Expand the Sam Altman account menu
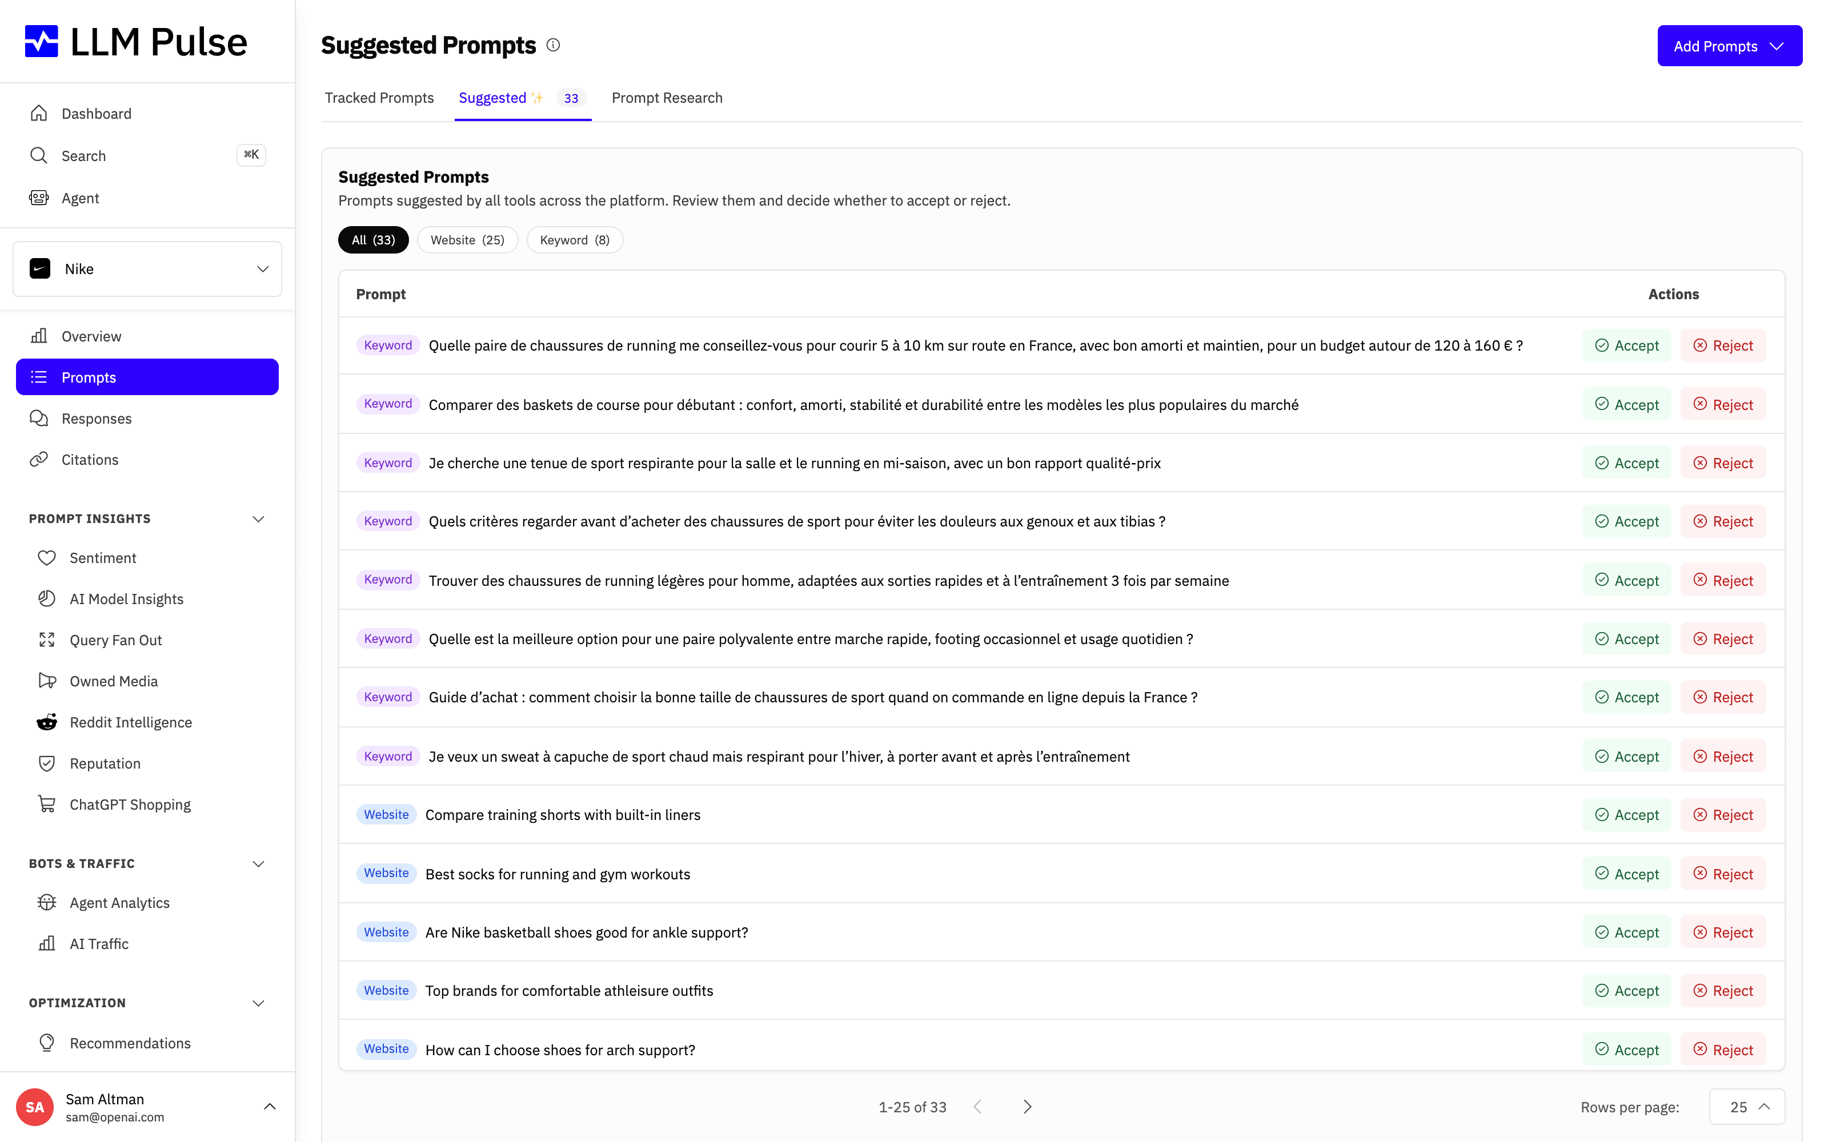1828x1142 pixels. click(x=270, y=1107)
